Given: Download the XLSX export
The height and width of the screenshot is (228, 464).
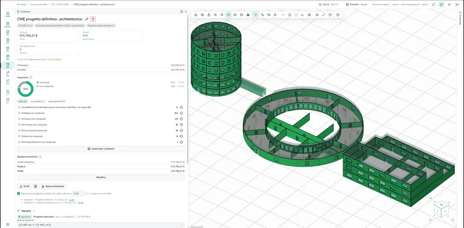Looking at the screenshot, I should 25,186.
